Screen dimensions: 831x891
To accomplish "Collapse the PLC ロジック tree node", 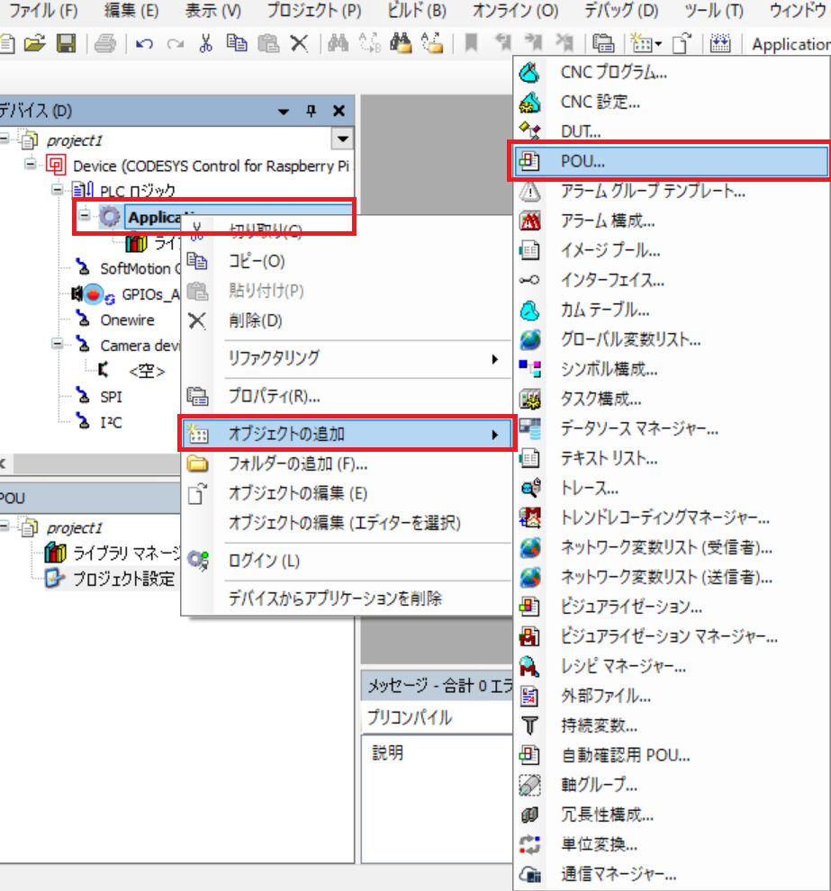I will click(x=59, y=191).
